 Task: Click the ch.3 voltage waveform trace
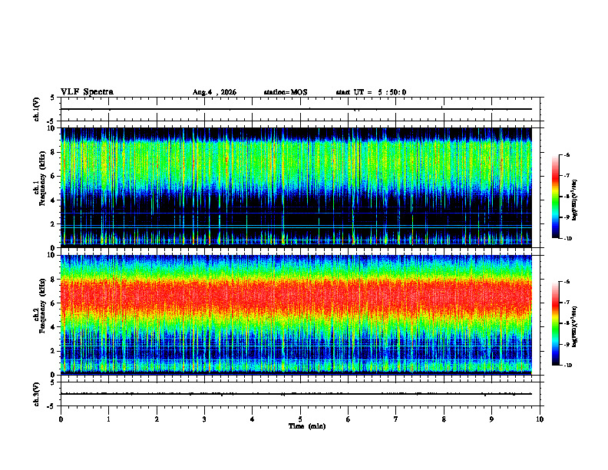(x=296, y=394)
